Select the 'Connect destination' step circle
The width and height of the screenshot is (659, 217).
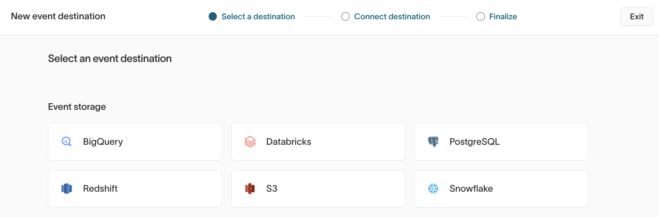[x=345, y=16]
